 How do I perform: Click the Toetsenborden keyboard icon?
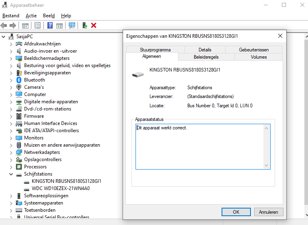19,210
